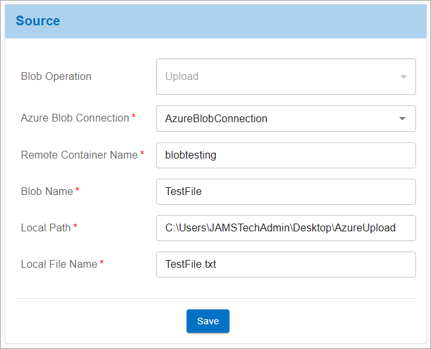Click the red asterisk beside Local File Name

click(x=101, y=262)
